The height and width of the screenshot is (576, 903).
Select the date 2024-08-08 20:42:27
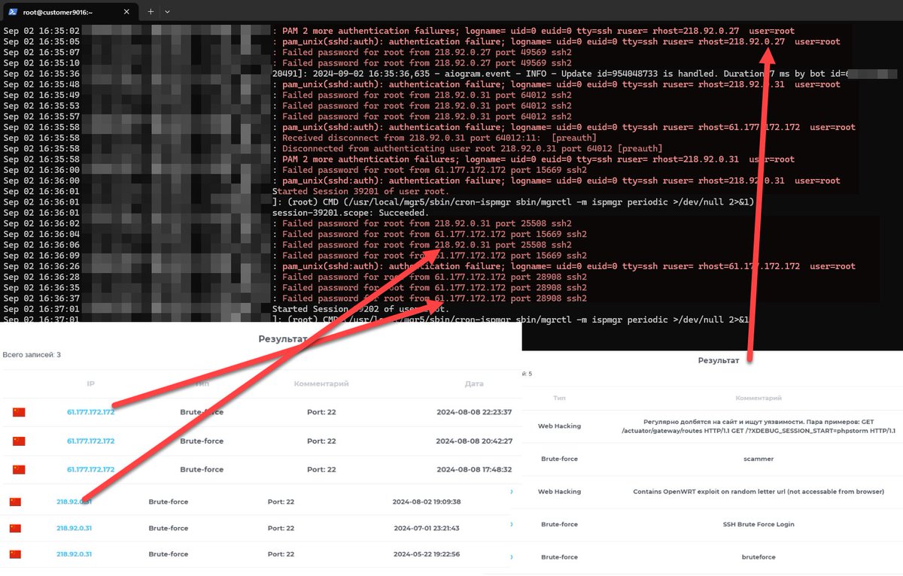pos(474,441)
